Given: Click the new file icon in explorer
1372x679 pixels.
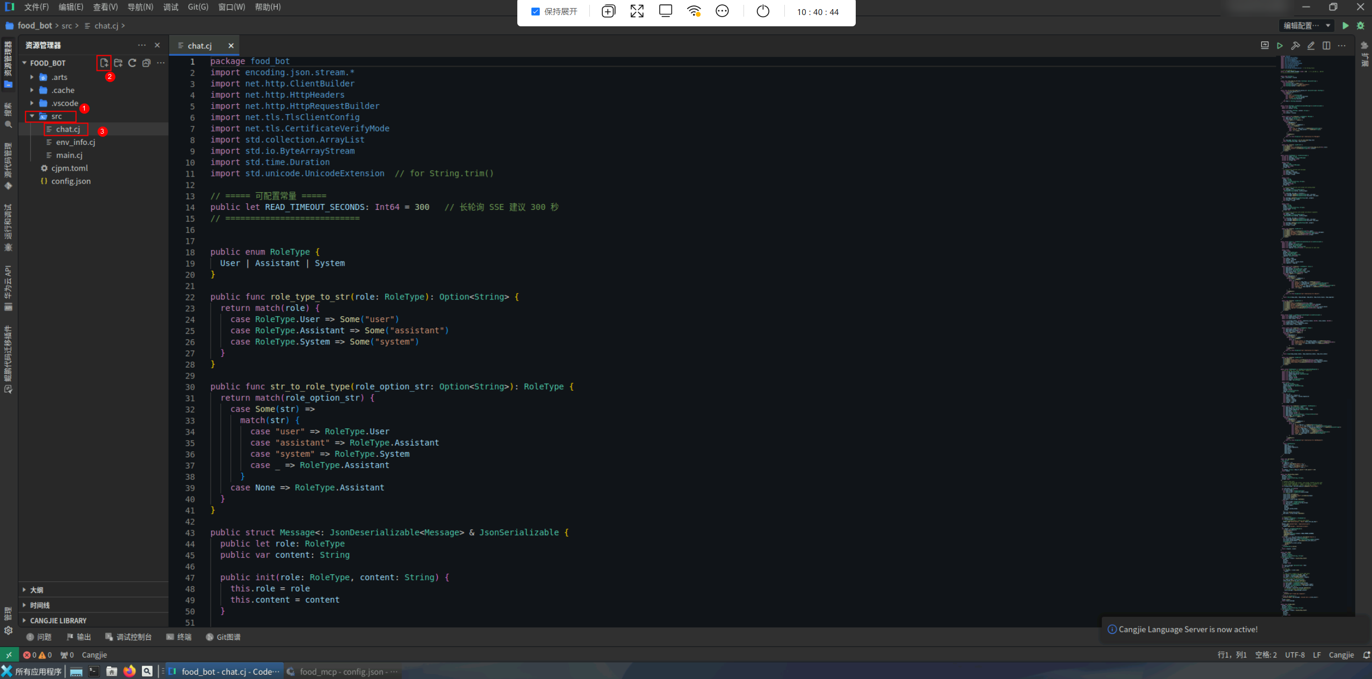Looking at the screenshot, I should pos(104,63).
